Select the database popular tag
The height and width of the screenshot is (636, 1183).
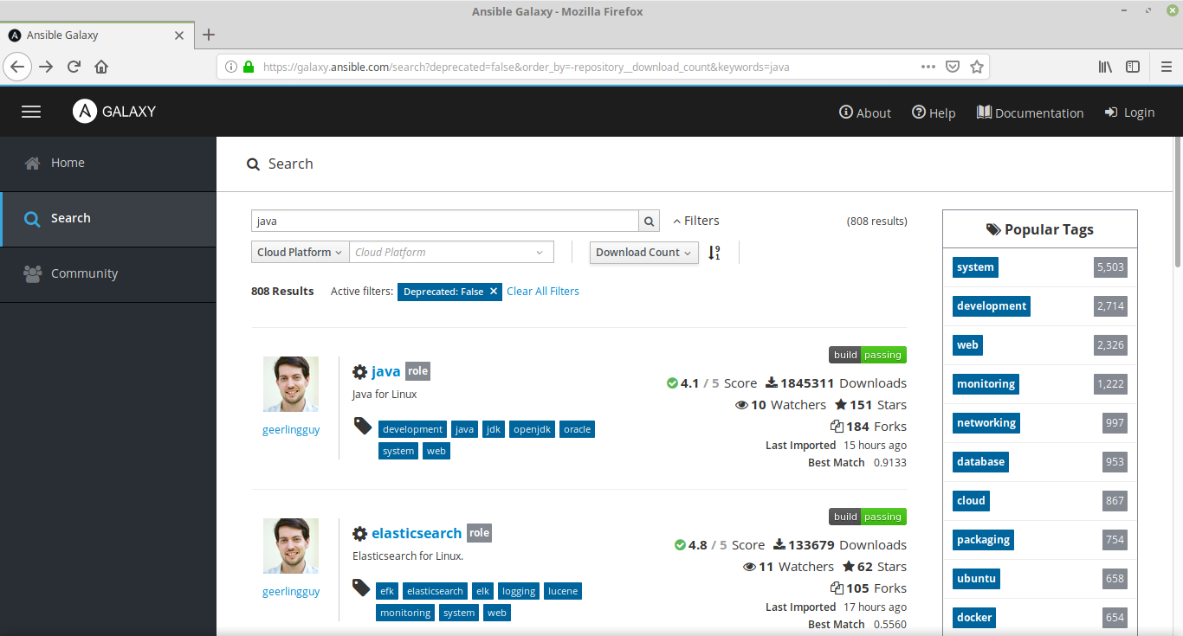point(980,462)
